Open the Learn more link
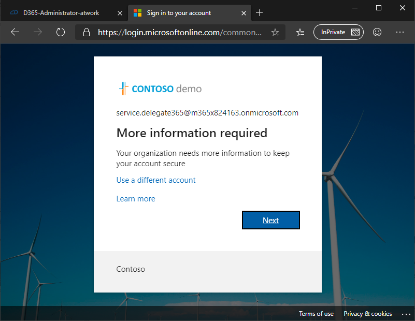The image size is (415, 321). 136,199
